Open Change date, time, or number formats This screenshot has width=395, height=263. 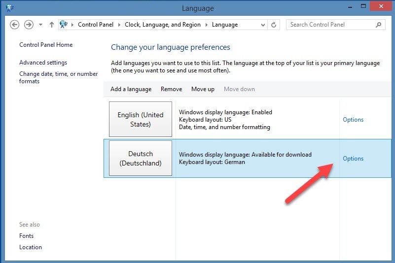tap(59, 77)
